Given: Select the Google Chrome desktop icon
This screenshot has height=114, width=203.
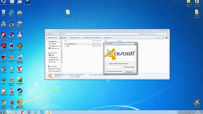Looking at the screenshot, I should tap(3, 104).
